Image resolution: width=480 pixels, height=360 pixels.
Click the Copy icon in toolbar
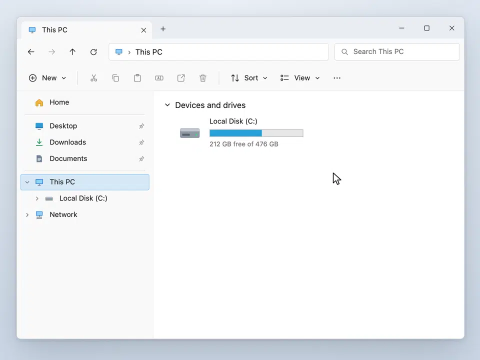[x=115, y=78]
